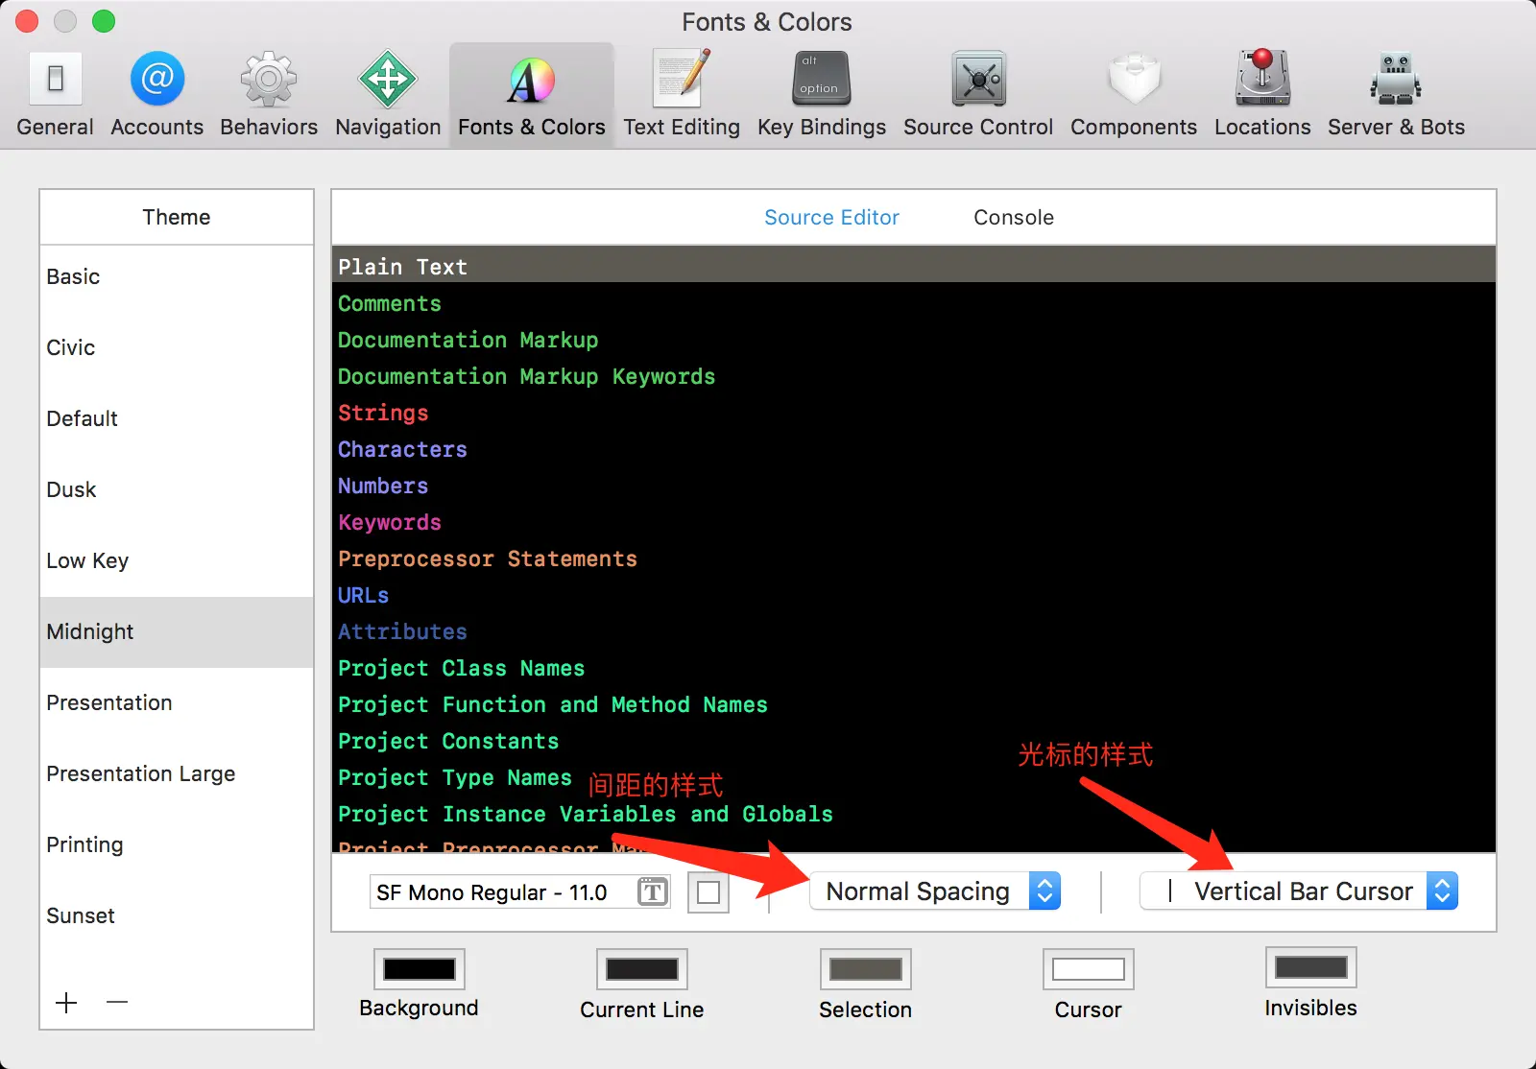Select the Presentation Large theme
This screenshot has width=1536, height=1069.
(x=177, y=773)
